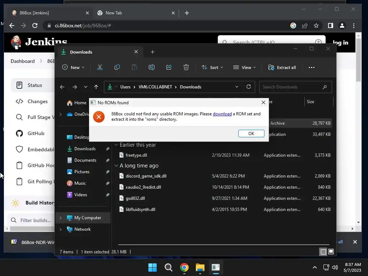This screenshot has height=276, width=368.
Task: Go up one folder level
Action: (96, 87)
